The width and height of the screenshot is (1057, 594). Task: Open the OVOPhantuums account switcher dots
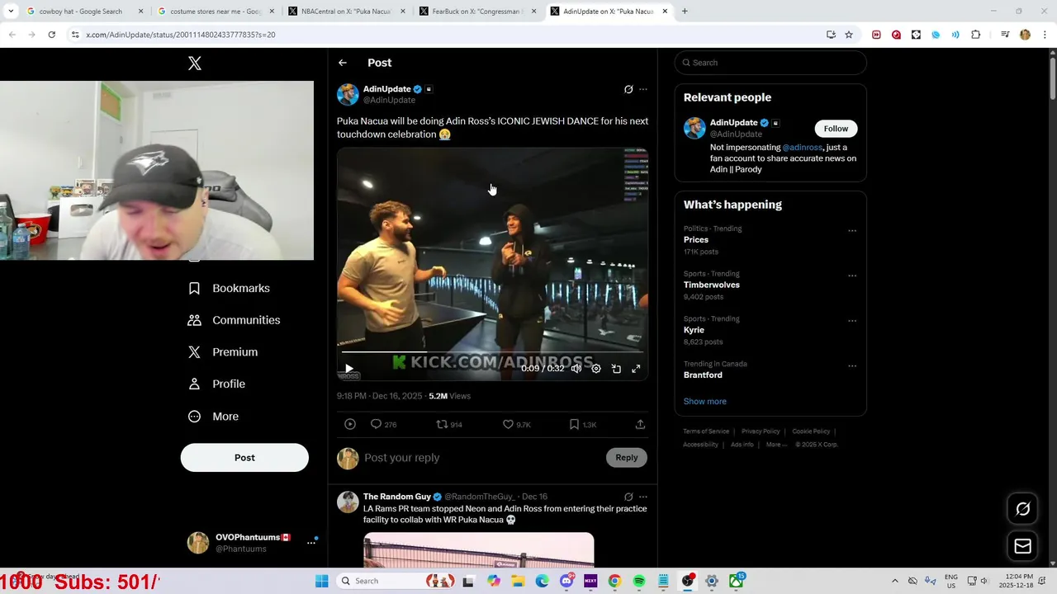[311, 542]
